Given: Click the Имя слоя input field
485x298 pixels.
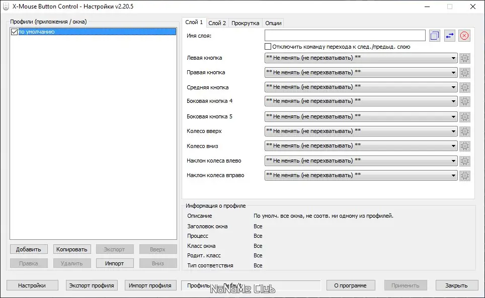Looking at the screenshot, I should 345,36.
